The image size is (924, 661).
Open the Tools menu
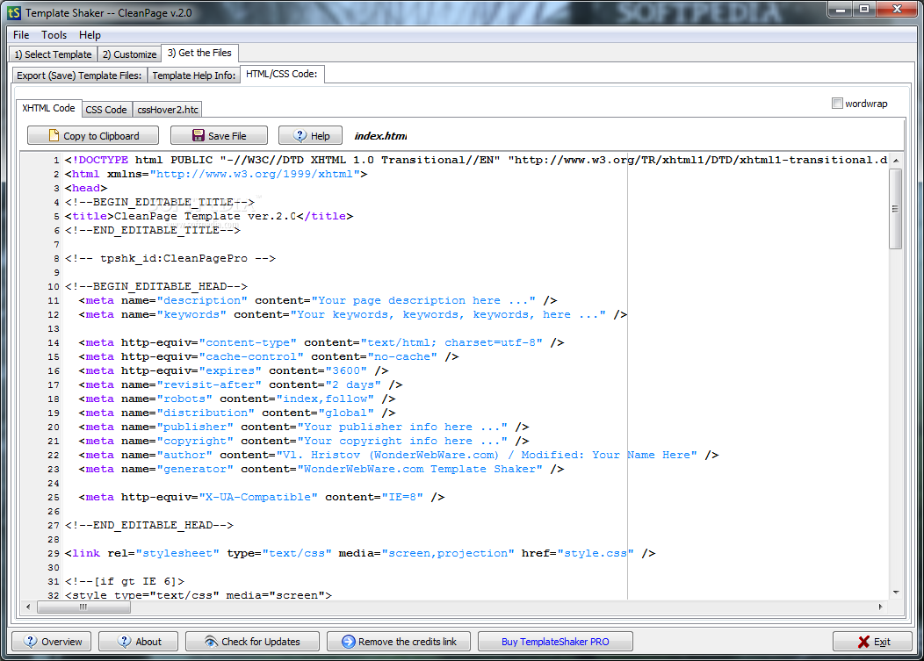tap(54, 35)
